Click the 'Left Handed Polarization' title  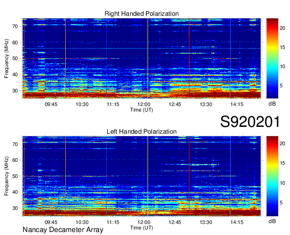point(142,132)
